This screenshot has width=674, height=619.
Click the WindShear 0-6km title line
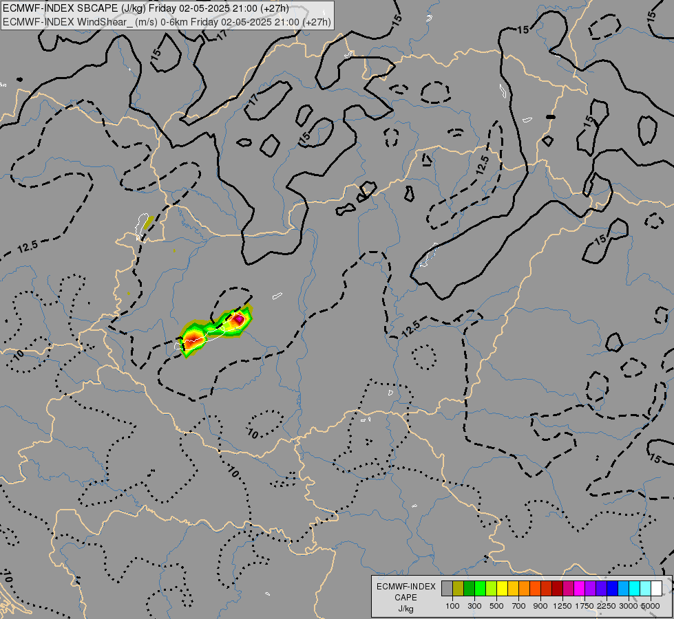point(167,22)
